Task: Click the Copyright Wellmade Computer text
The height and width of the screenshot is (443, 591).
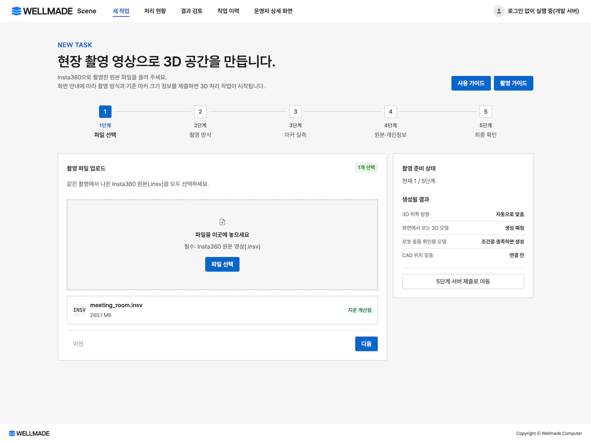Action: coord(549,433)
